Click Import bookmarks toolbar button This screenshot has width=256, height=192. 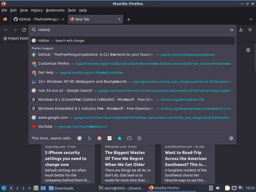tap(16, 38)
